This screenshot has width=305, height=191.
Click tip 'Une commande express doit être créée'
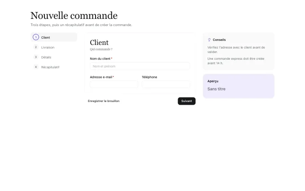[x=236, y=61]
